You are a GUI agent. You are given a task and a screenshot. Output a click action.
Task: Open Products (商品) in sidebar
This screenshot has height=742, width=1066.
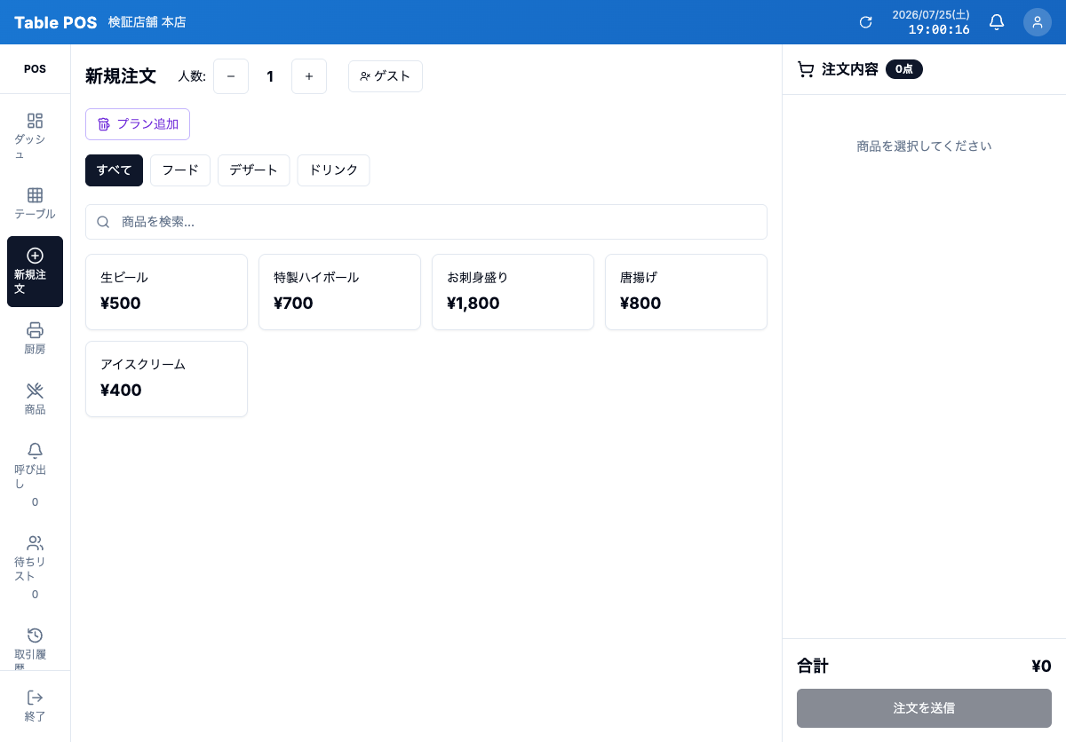(x=35, y=399)
